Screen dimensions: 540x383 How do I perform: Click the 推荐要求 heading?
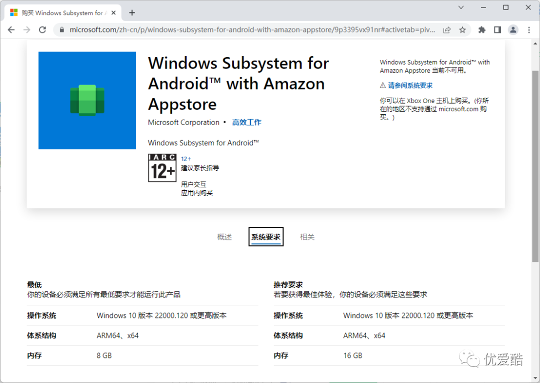pyautogui.click(x=288, y=285)
